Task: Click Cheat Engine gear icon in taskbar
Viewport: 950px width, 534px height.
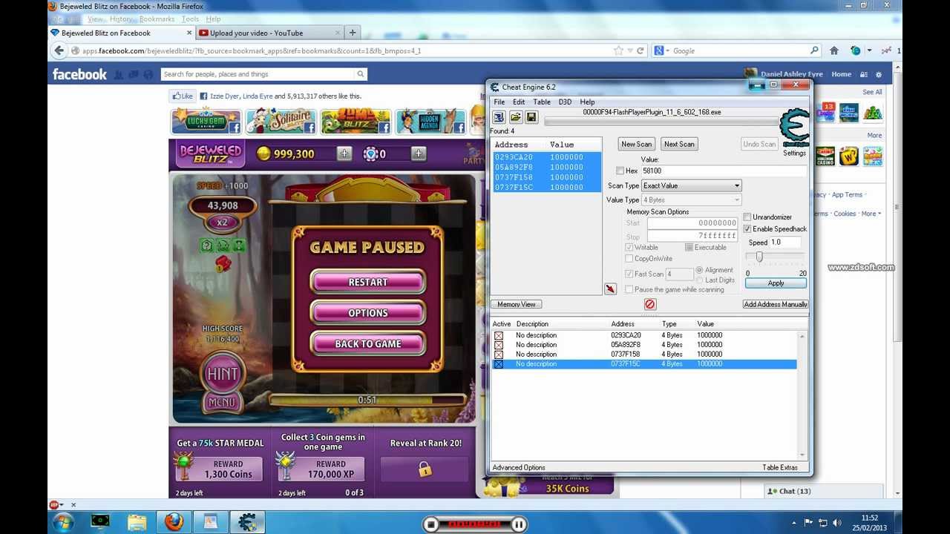Action: point(247,522)
